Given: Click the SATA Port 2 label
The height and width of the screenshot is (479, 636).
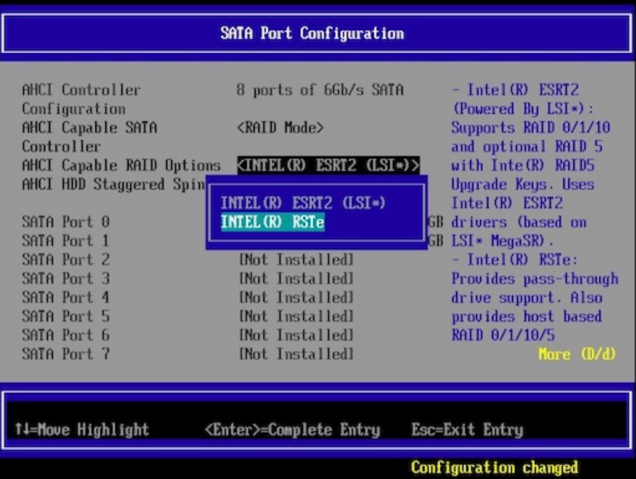Looking at the screenshot, I should 65,259.
